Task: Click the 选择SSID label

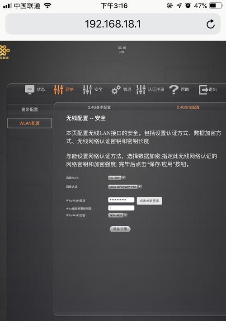Action: 72,178
